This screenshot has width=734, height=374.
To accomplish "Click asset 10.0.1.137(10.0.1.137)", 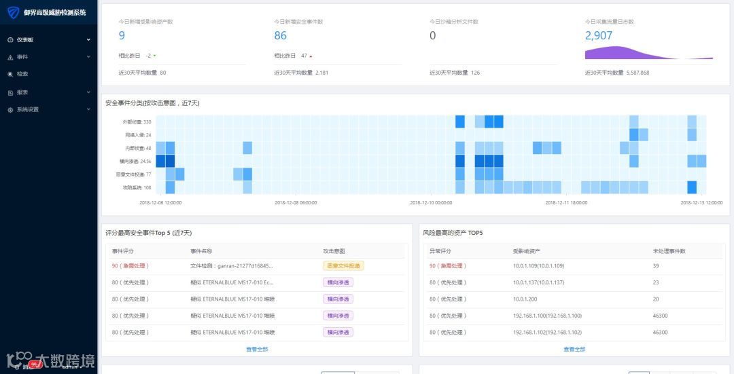I will click(538, 283).
